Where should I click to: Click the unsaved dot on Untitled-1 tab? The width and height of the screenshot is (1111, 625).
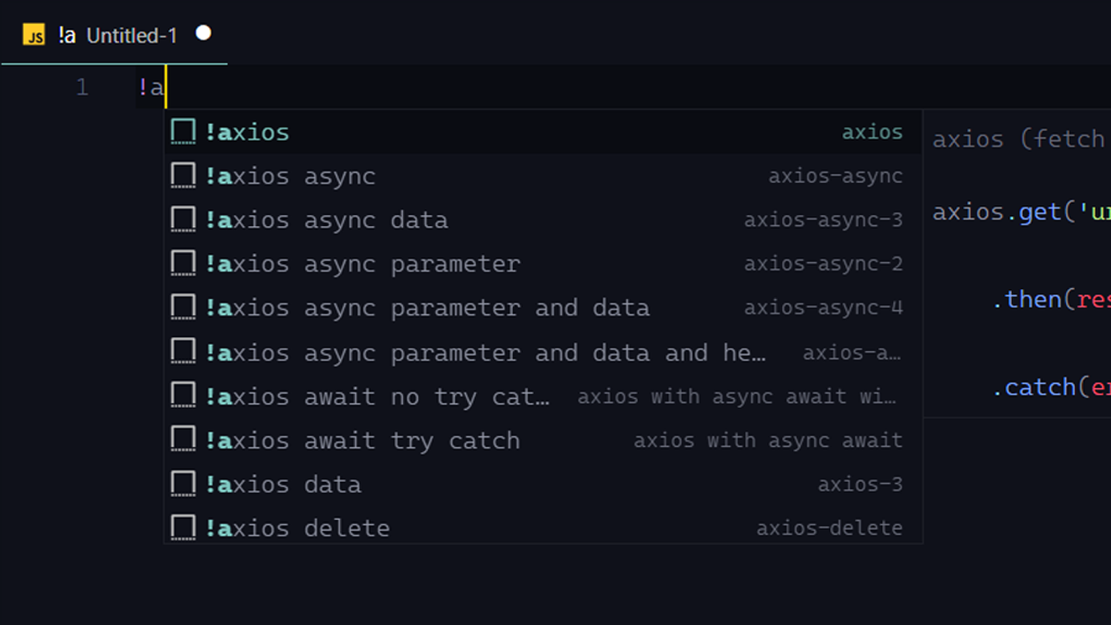point(203,33)
